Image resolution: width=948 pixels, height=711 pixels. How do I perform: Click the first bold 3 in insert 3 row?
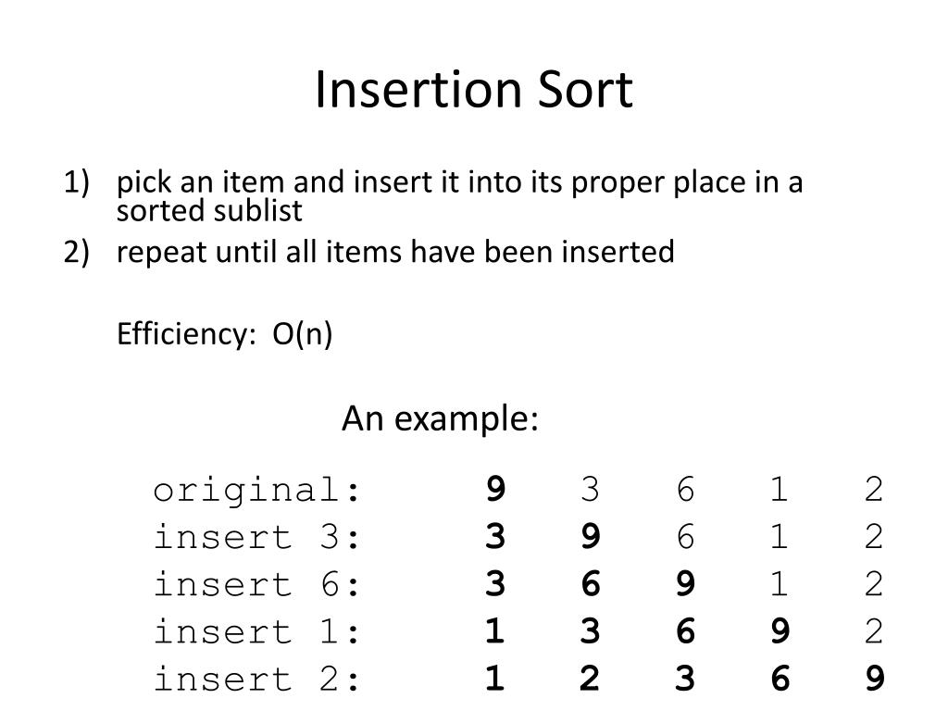pyautogui.click(x=495, y=536)
